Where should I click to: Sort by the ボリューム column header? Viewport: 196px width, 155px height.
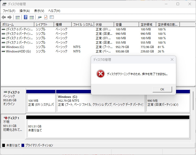pyautogui.click(x=17, y=24)
